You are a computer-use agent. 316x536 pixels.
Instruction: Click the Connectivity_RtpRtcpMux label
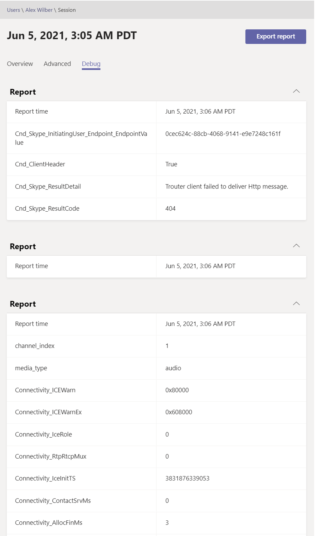click(x=51, y=456)
